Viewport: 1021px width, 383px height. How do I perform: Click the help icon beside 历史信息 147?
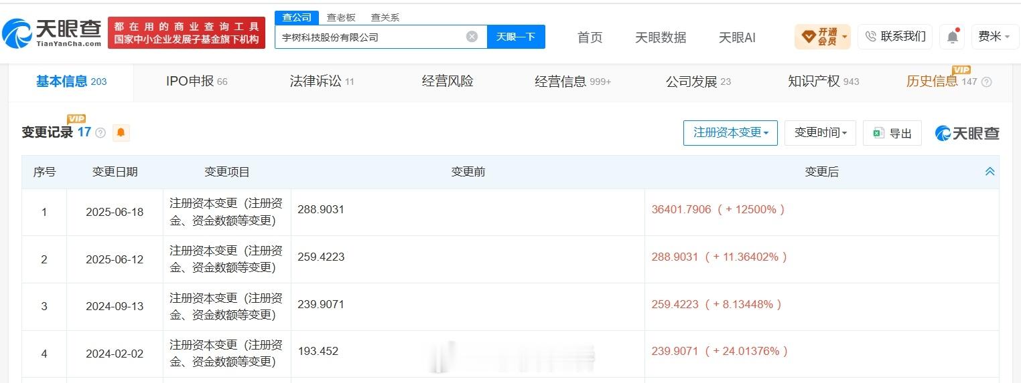coord(986,82)
